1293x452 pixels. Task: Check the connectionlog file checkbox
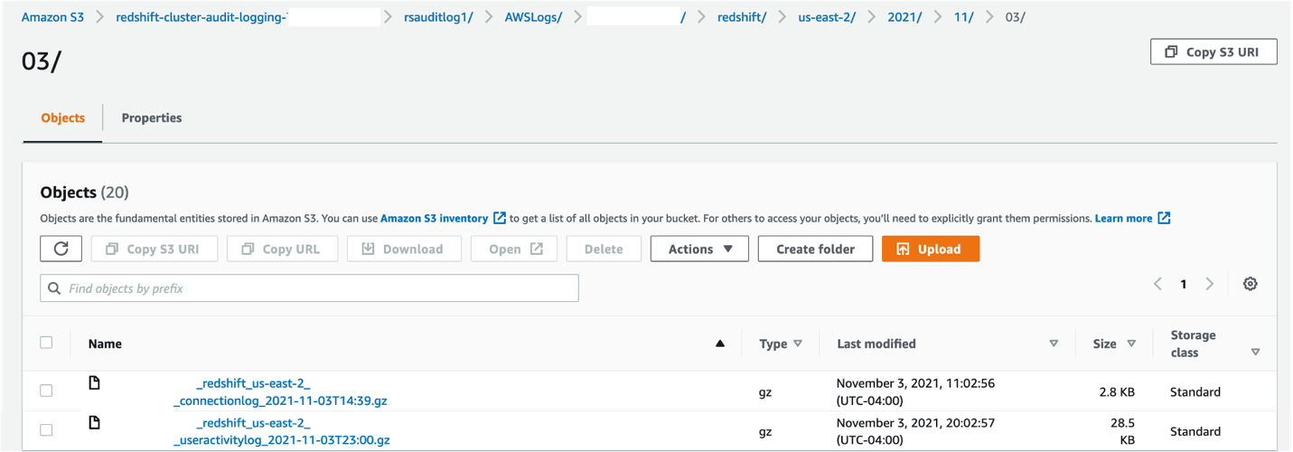pyautogui.click(x=46, y=391)
